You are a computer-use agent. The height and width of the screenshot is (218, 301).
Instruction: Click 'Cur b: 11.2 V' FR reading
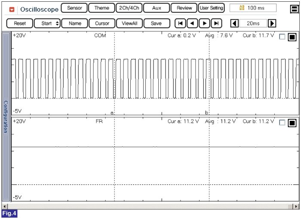tap(258, 121)
